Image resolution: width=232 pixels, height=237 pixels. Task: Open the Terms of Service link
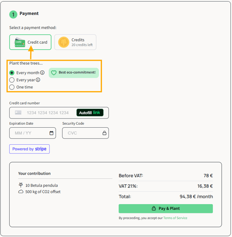pos(175,218)
